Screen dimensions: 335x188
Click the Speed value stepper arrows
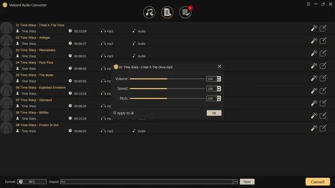219,89
